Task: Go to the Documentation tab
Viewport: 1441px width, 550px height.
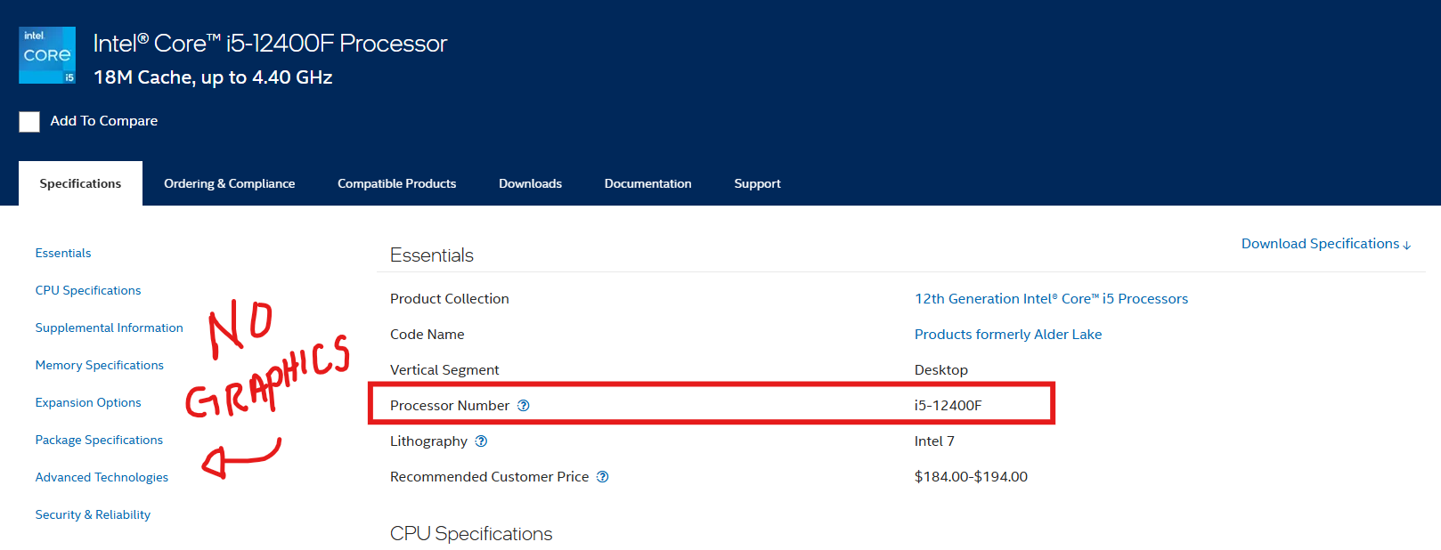Action: click(x=647, y=183)
